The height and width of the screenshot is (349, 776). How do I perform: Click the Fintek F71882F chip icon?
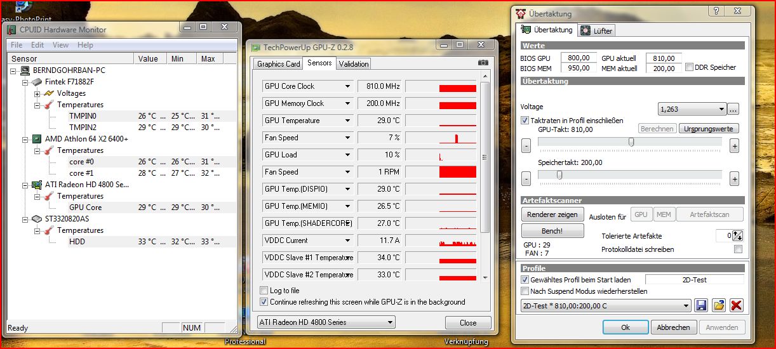(x=37, y=82)
